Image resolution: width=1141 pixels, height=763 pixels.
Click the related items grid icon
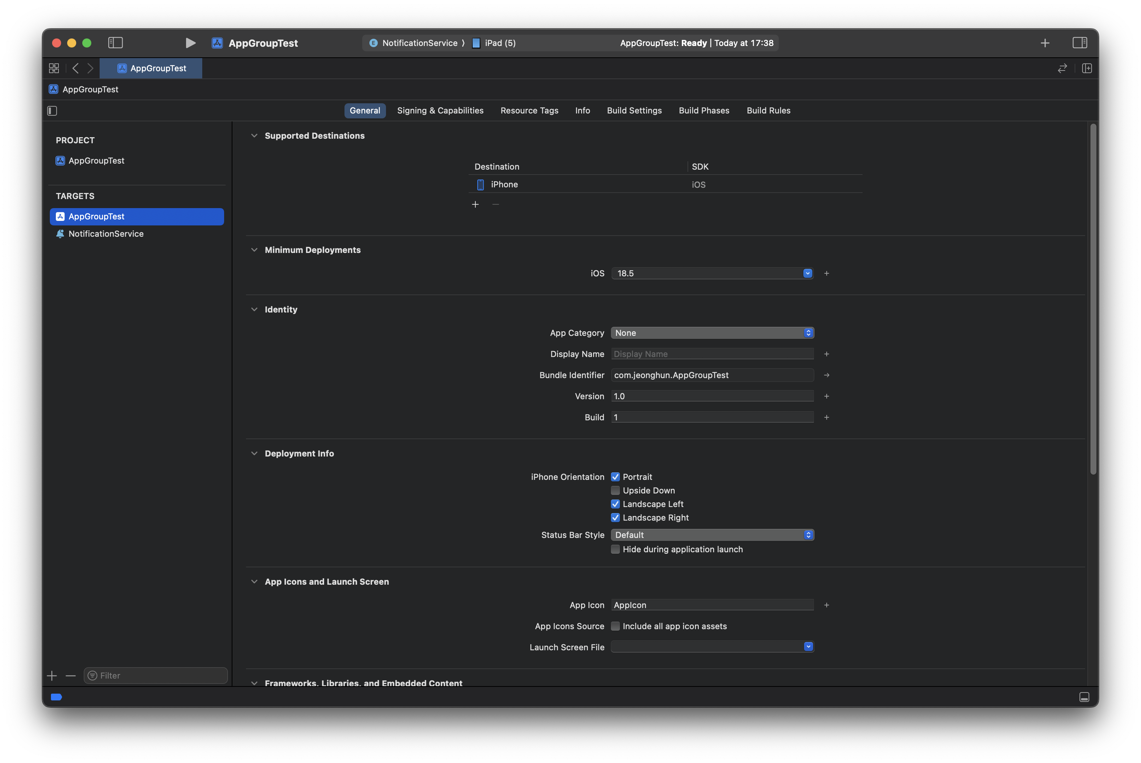[x=54, y=68]
